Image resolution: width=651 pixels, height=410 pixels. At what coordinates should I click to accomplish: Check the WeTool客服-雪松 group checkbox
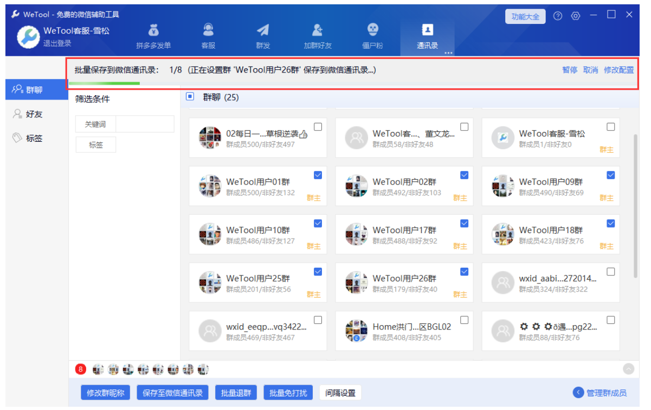(610, 127)
